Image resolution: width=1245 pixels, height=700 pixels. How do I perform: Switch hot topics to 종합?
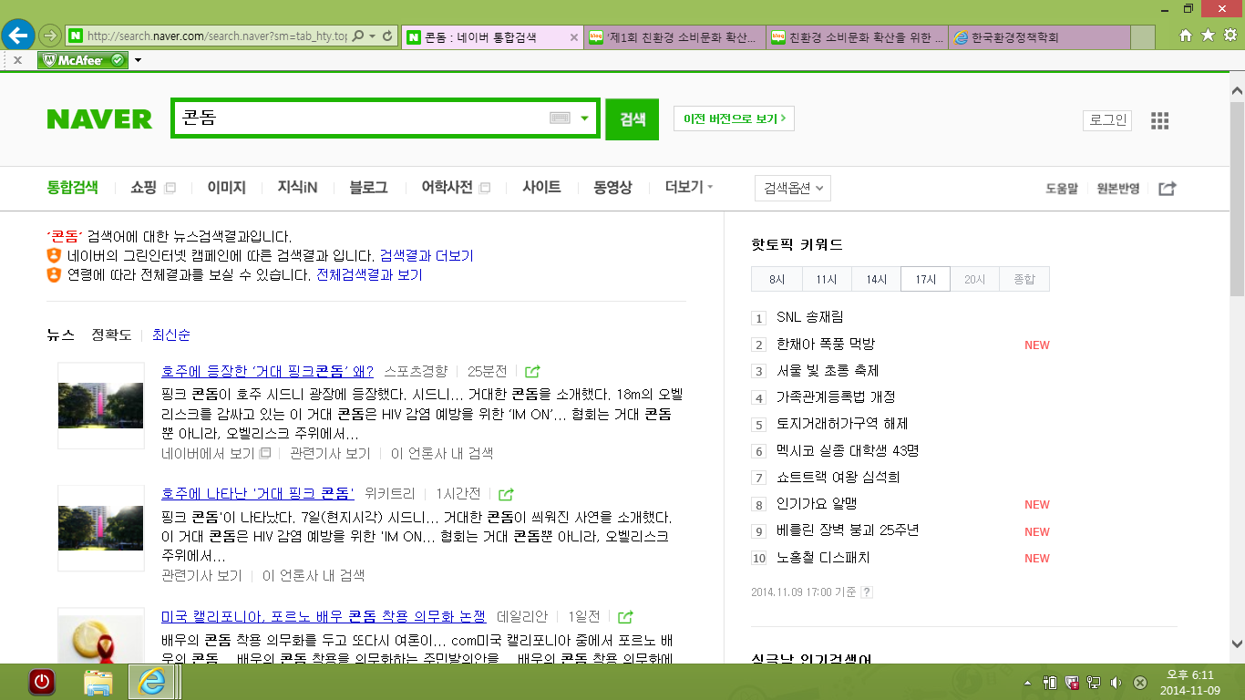(1024, 280)
